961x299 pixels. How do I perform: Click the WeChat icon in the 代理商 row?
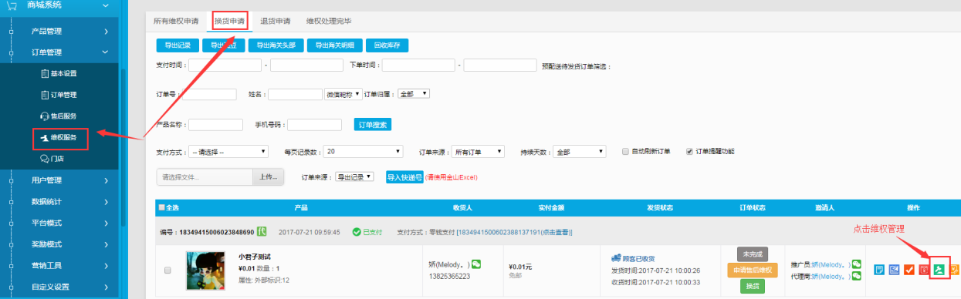(x=856, y=276)
